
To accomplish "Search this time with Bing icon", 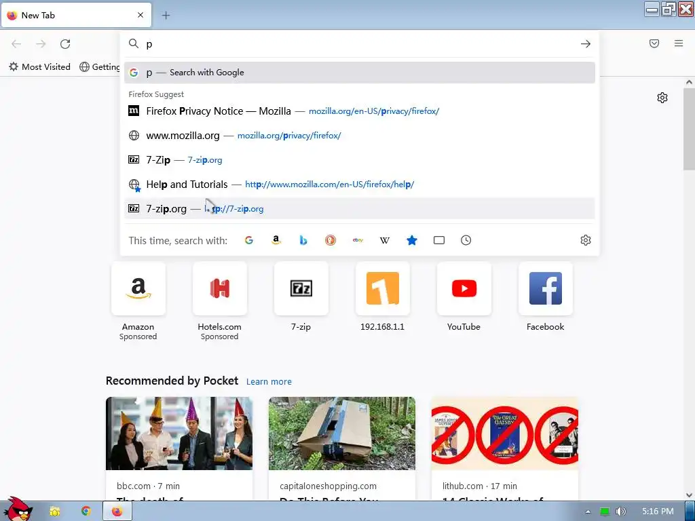I will (x=303, y=240).
